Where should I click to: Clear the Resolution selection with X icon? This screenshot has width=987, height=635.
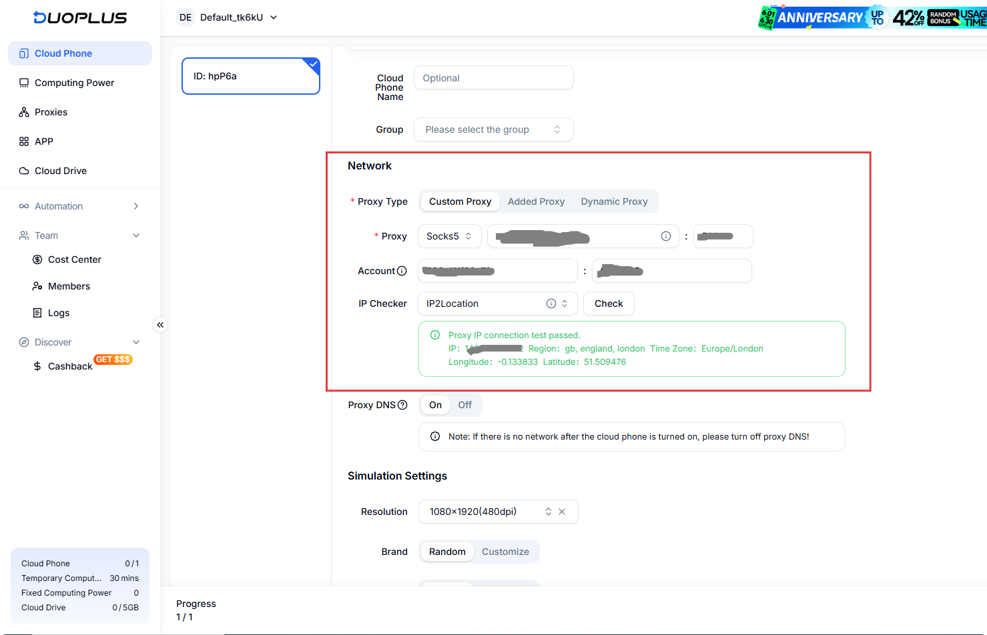[562, 512]
